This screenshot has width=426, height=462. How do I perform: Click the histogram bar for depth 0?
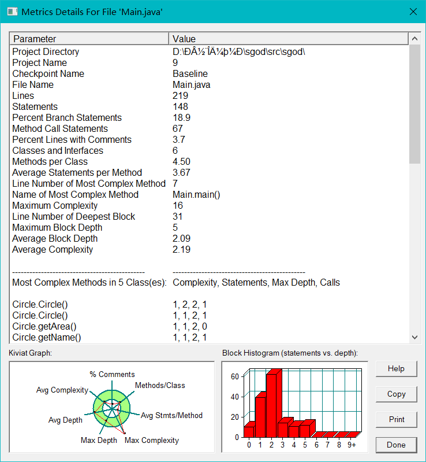(249, 430)
